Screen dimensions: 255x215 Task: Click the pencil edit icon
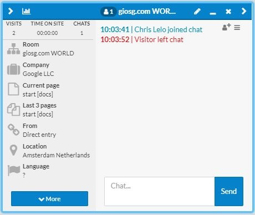[x=197, y=12]
